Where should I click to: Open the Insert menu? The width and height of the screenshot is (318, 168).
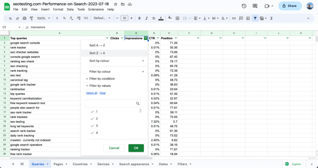tap(45, 10)
